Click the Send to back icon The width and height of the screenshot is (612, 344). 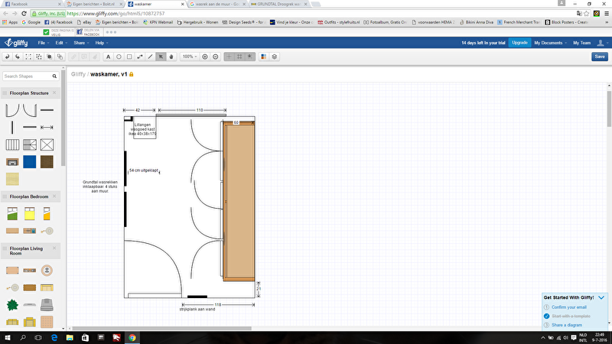(x=60, y=57)
